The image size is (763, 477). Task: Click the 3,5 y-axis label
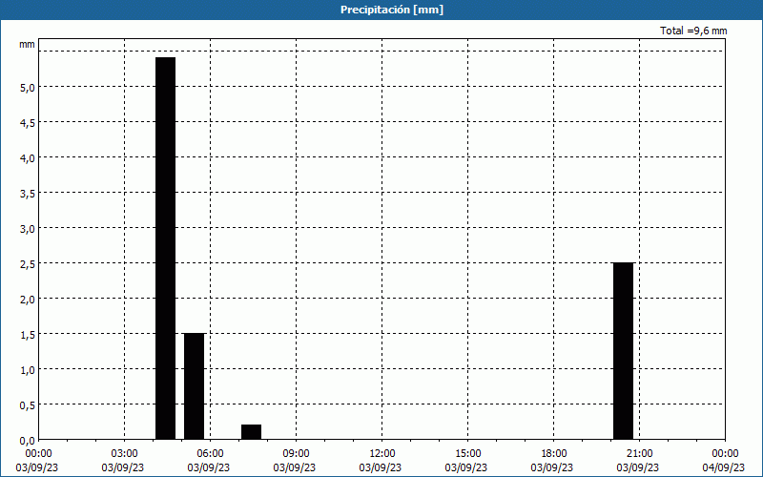tap(28, 194)
